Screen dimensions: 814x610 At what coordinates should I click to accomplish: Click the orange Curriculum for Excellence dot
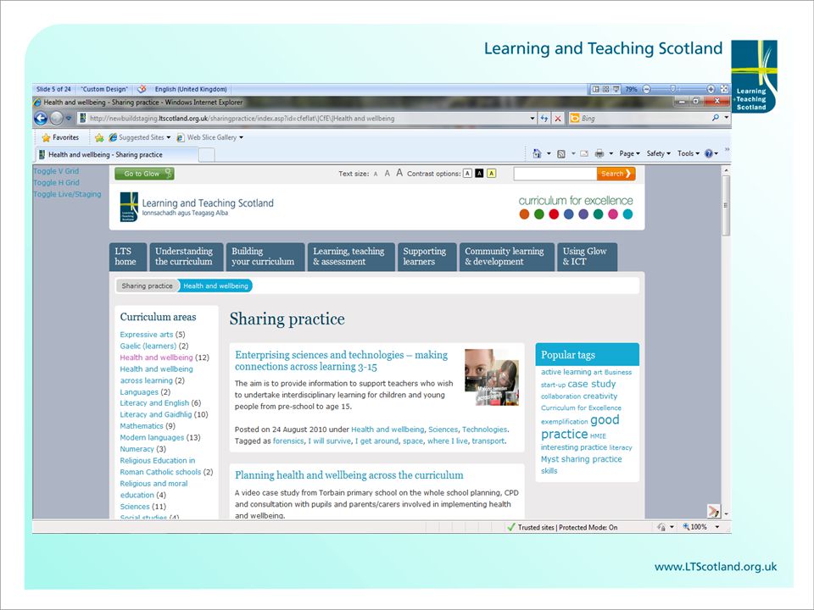(524, 214)
